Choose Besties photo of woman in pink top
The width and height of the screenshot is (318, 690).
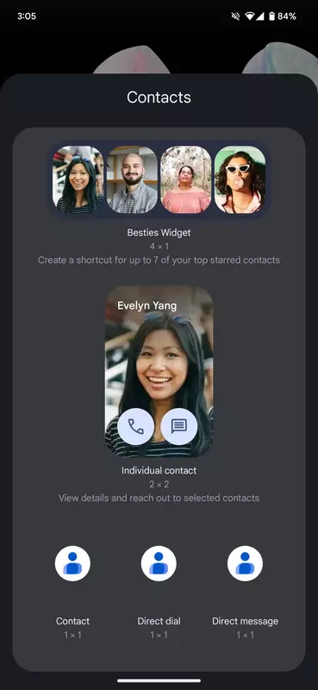coord(186,179)
